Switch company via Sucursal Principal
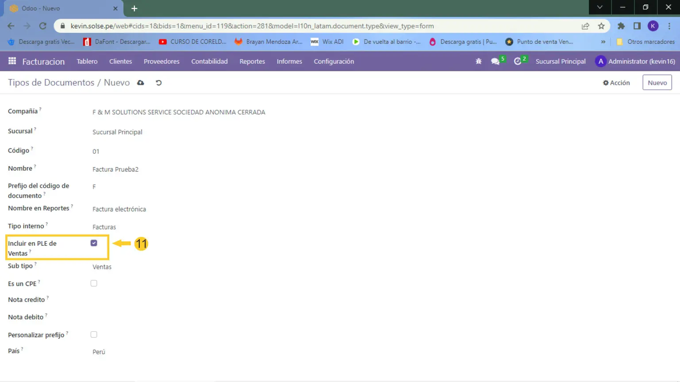The width and height of the screenshot is (680, 382). click(561, 61)
